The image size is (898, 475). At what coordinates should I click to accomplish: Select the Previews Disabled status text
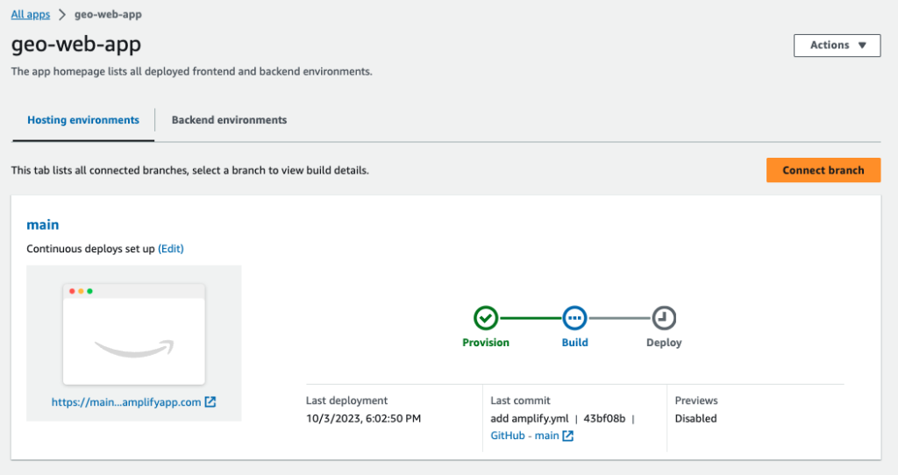pos(695,418)
